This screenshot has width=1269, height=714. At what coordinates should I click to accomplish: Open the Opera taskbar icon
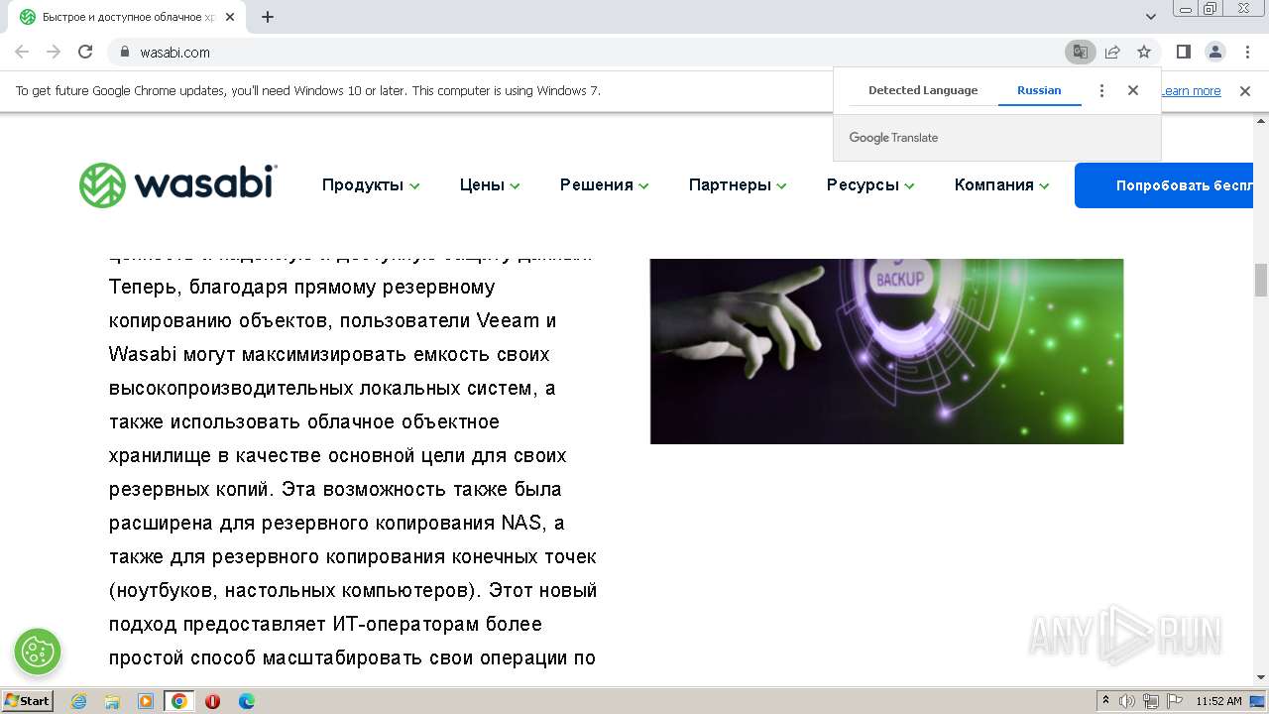point(212,701)
